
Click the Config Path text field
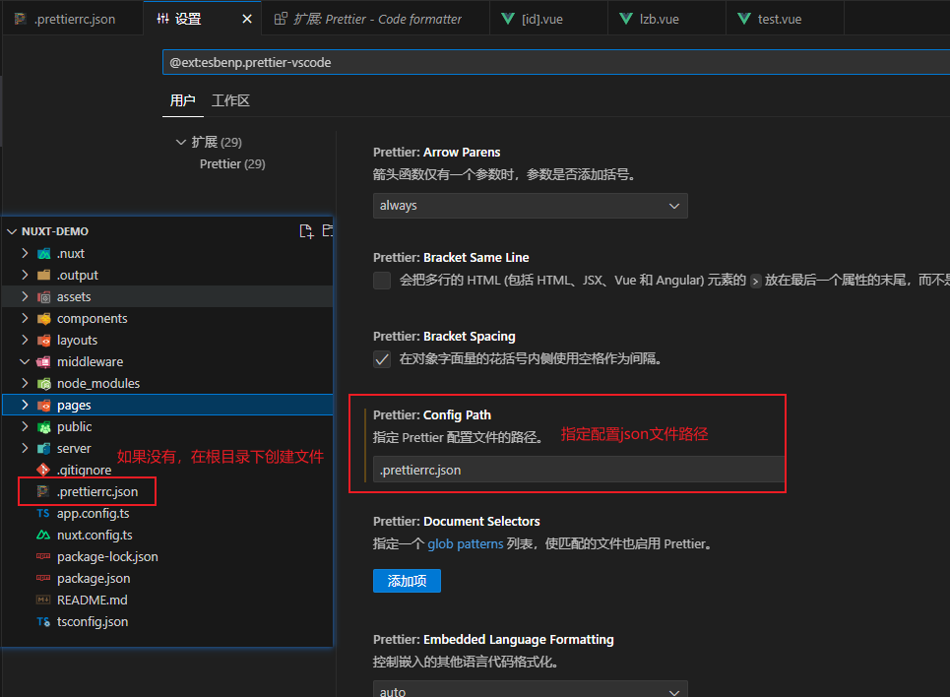coord(579,470)
